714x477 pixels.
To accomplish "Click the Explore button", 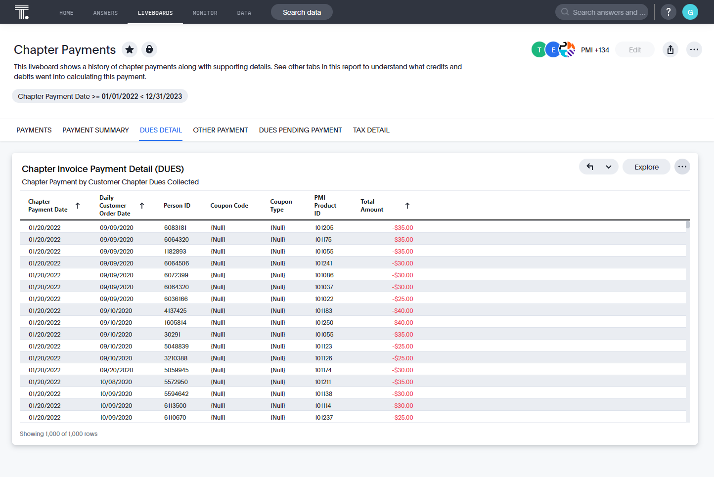I will [x=646, y=167].
